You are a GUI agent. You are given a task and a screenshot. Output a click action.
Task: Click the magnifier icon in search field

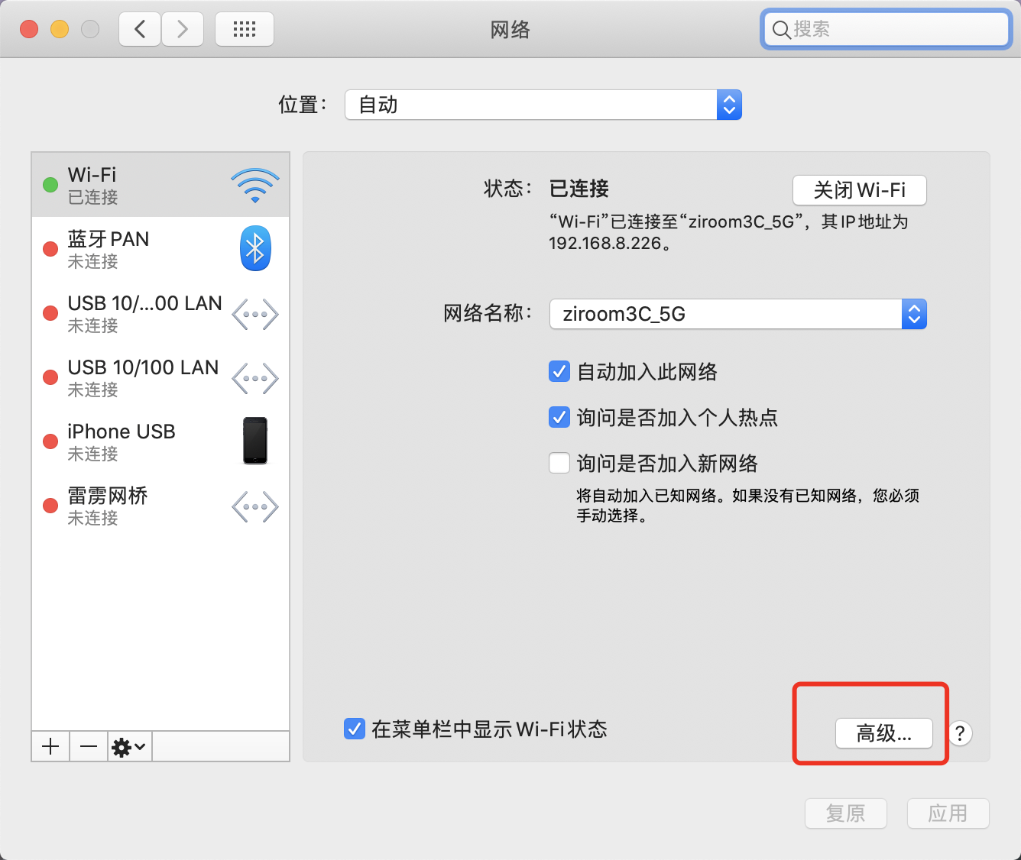(x=781, y=30)
